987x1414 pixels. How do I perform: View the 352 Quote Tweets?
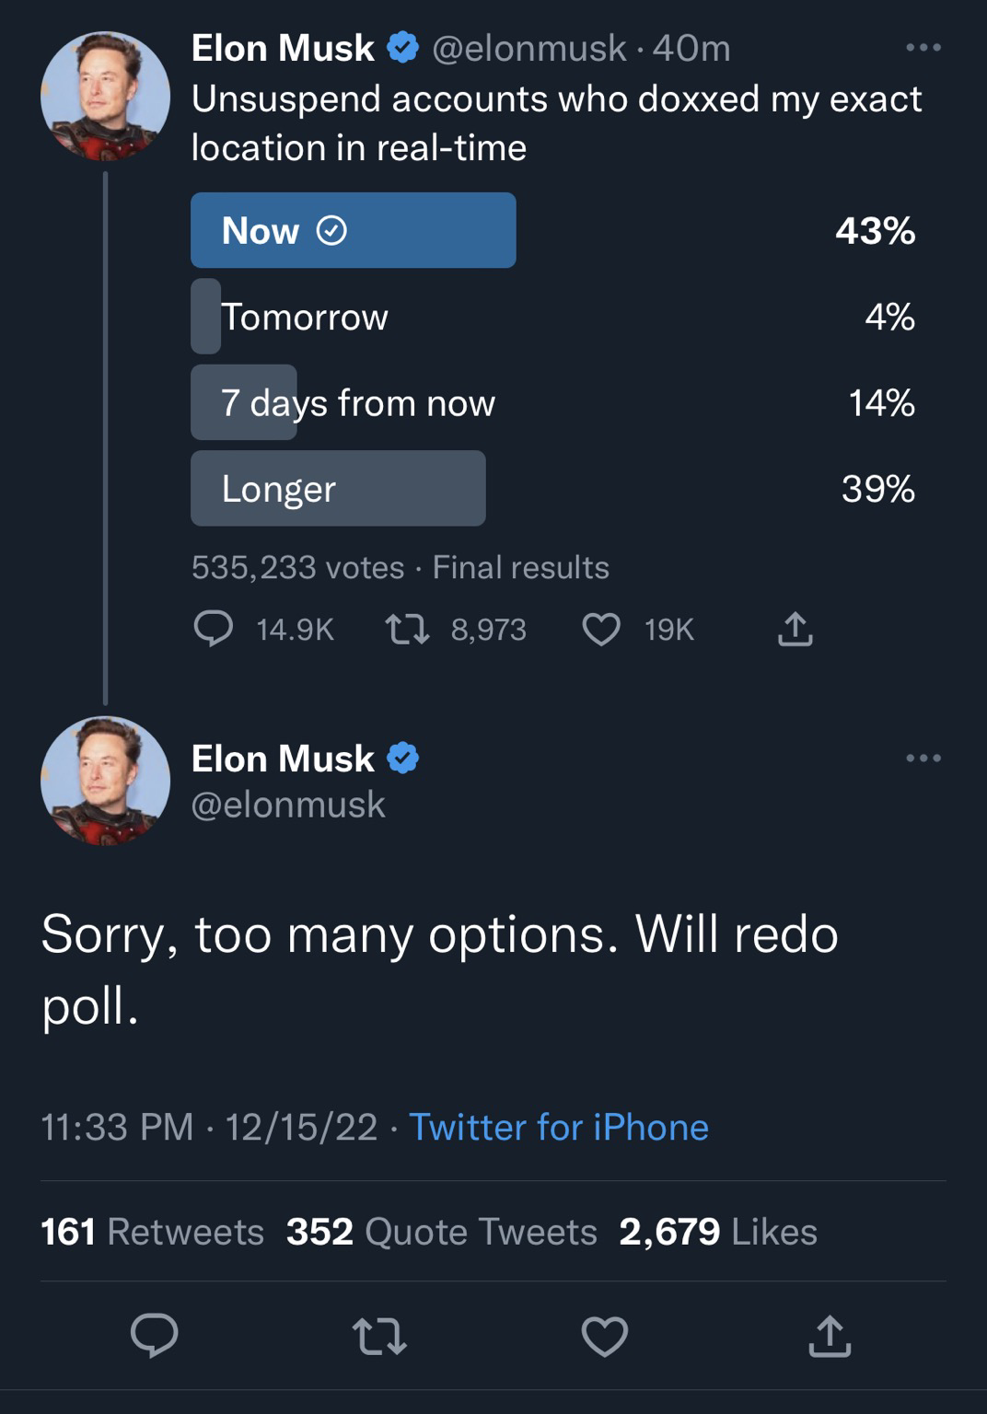(x=442, y=1232)
